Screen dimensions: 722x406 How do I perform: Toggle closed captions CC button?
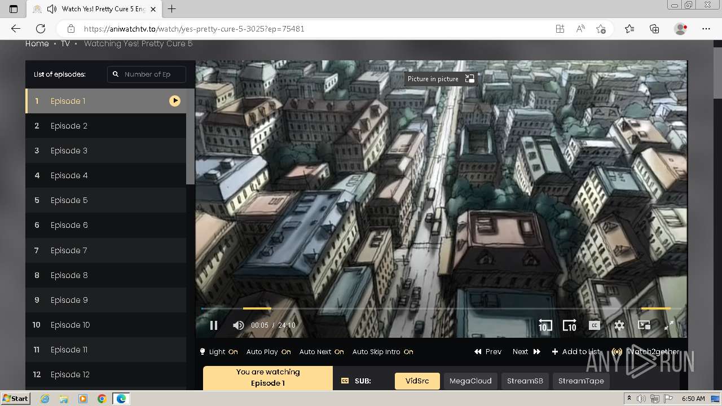[x=594, y=325]
